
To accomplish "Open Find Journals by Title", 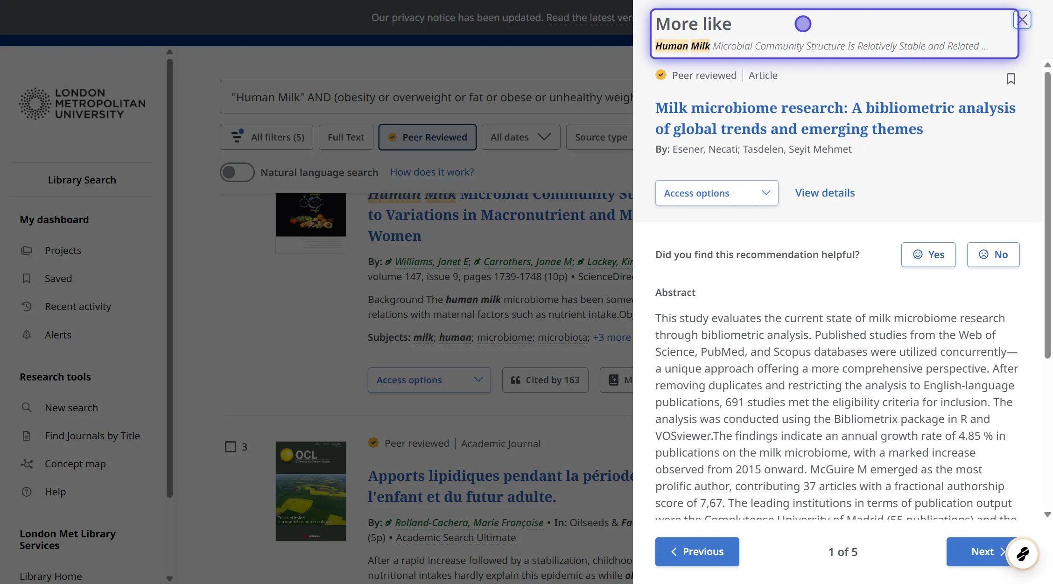I will pos(92,436).
